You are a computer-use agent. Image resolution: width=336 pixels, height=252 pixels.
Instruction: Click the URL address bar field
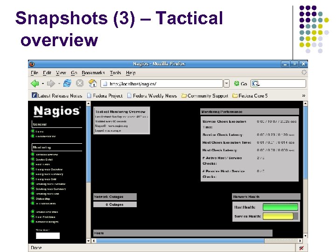click(x=162, y=84)
